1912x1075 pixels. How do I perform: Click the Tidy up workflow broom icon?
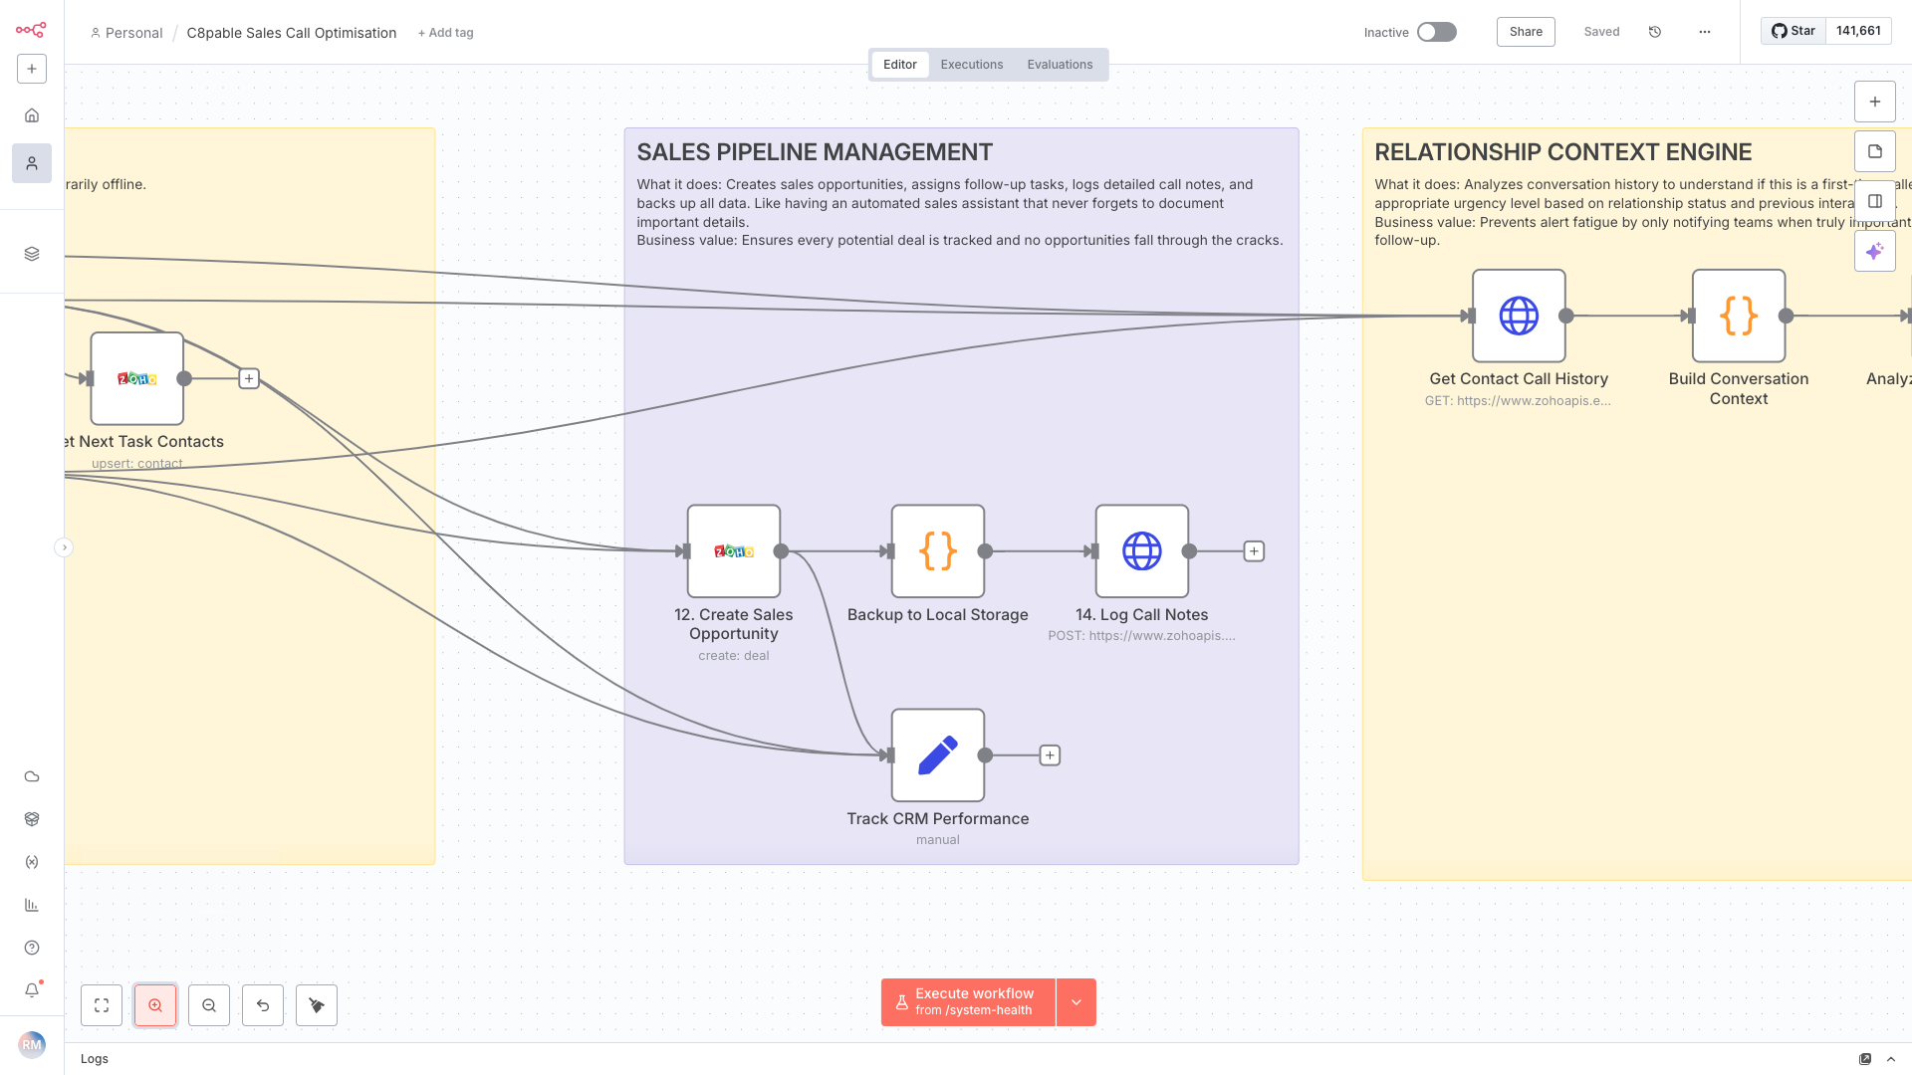click(x=317, y=1005)
